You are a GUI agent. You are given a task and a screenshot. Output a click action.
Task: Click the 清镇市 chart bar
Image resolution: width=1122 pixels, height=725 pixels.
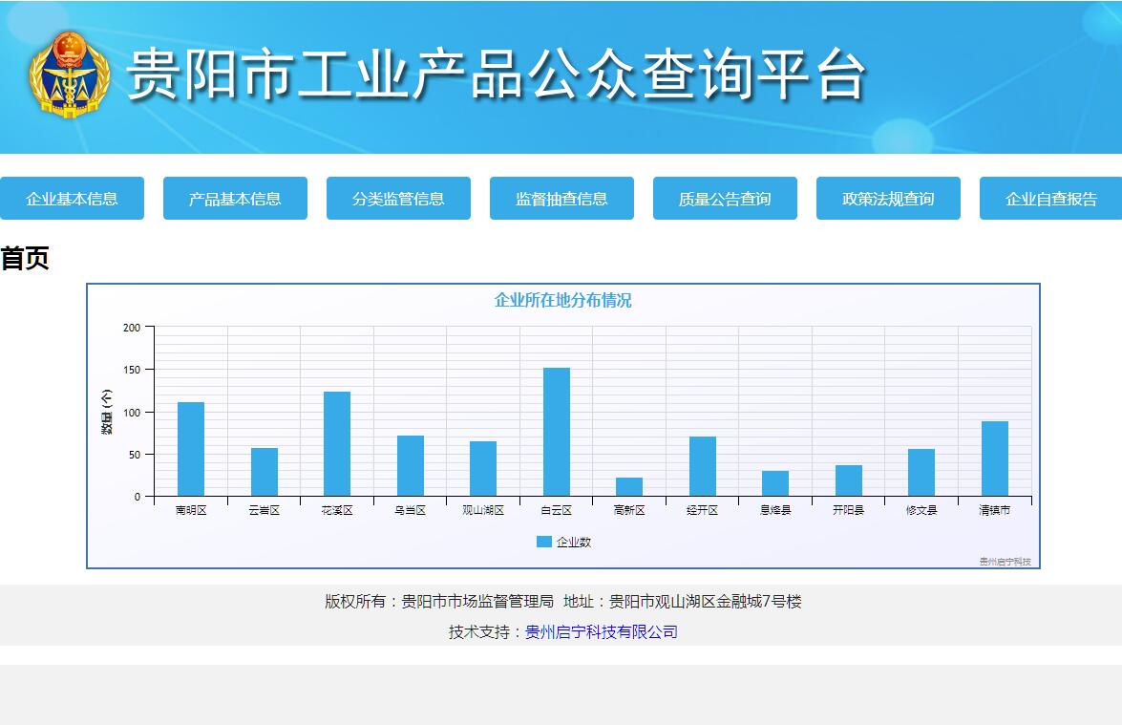click(995, 458)
